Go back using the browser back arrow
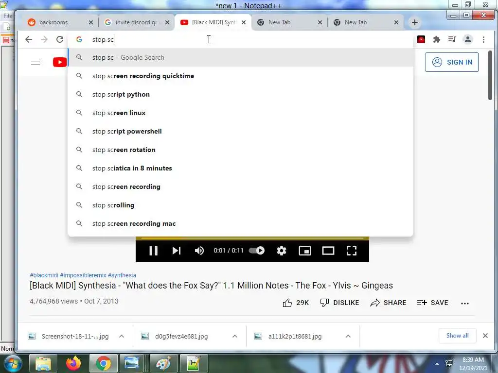Image resolution: width=498 pixels, height=373 pixels. (x=29, y=39)
